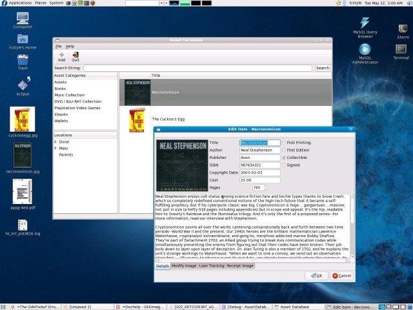Click the Title column header

coord(241,76)
